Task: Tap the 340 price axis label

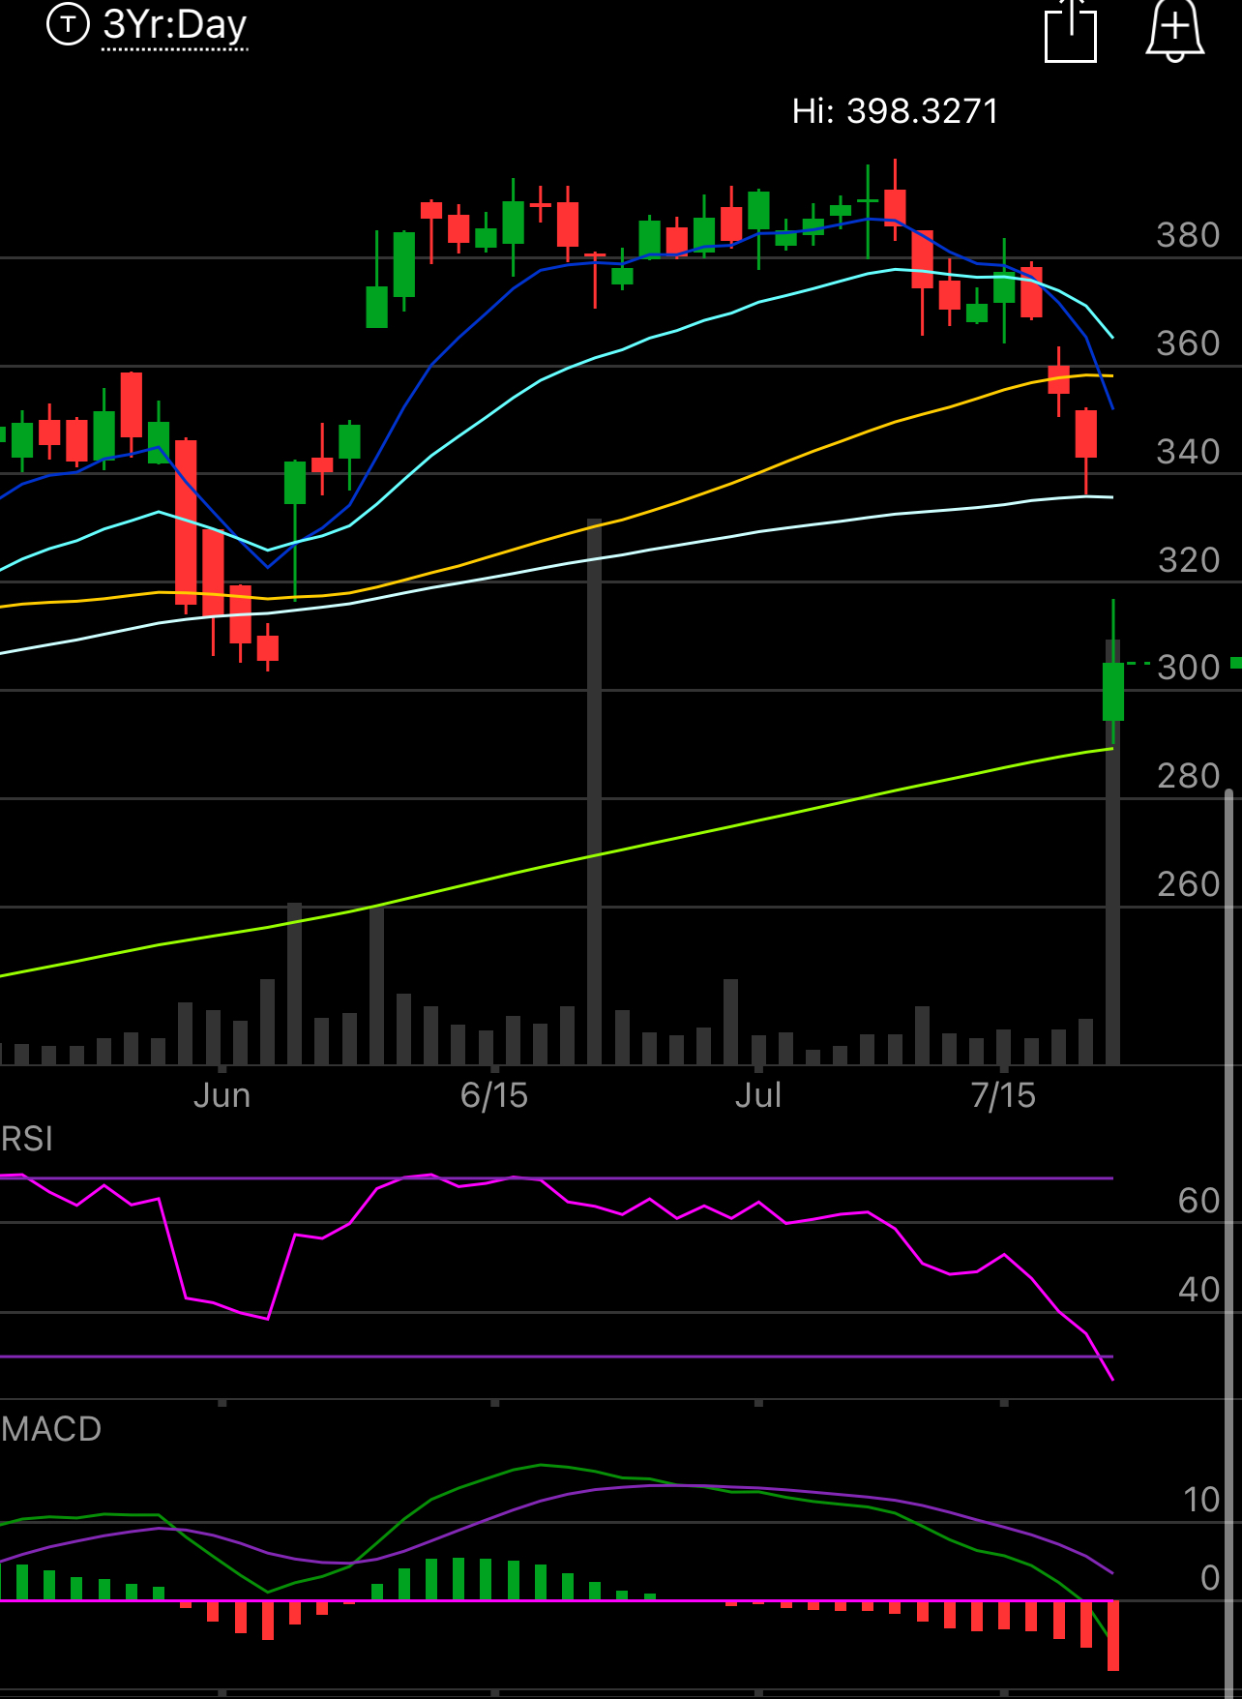Action: click(1188, 452)
